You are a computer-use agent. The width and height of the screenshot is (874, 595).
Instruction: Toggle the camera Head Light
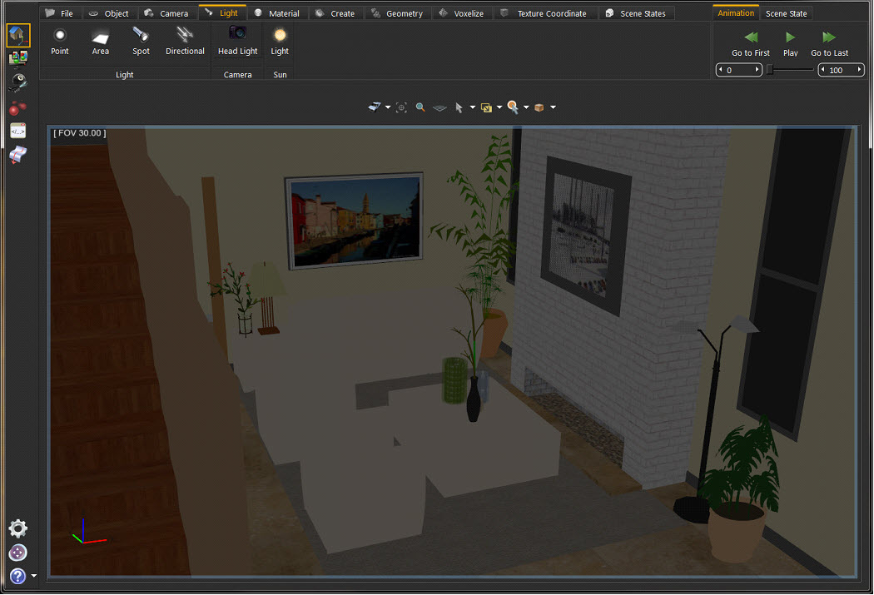(x=237, y=42)
